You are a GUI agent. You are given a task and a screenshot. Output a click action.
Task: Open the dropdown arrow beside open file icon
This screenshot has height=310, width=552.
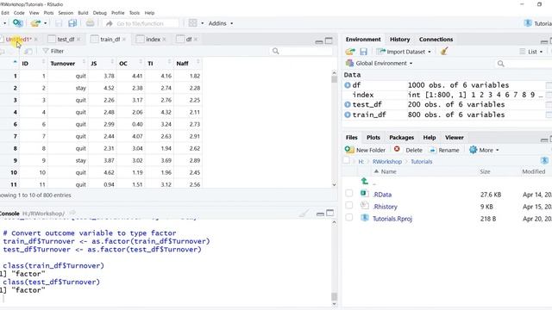coord(45,23)
